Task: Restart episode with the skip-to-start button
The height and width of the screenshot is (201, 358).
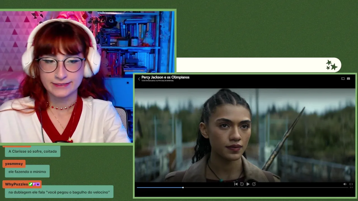Action: pyautogui.click(x=236, y=184)
